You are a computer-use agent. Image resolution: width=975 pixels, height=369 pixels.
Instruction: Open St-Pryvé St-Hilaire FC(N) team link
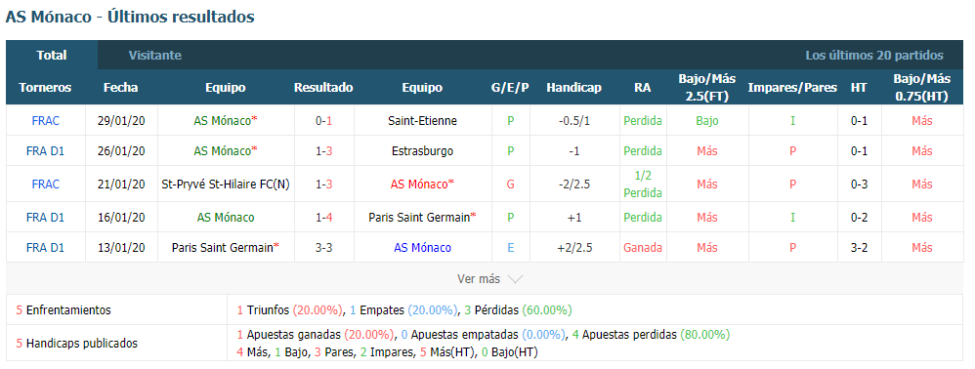point(225,184)
